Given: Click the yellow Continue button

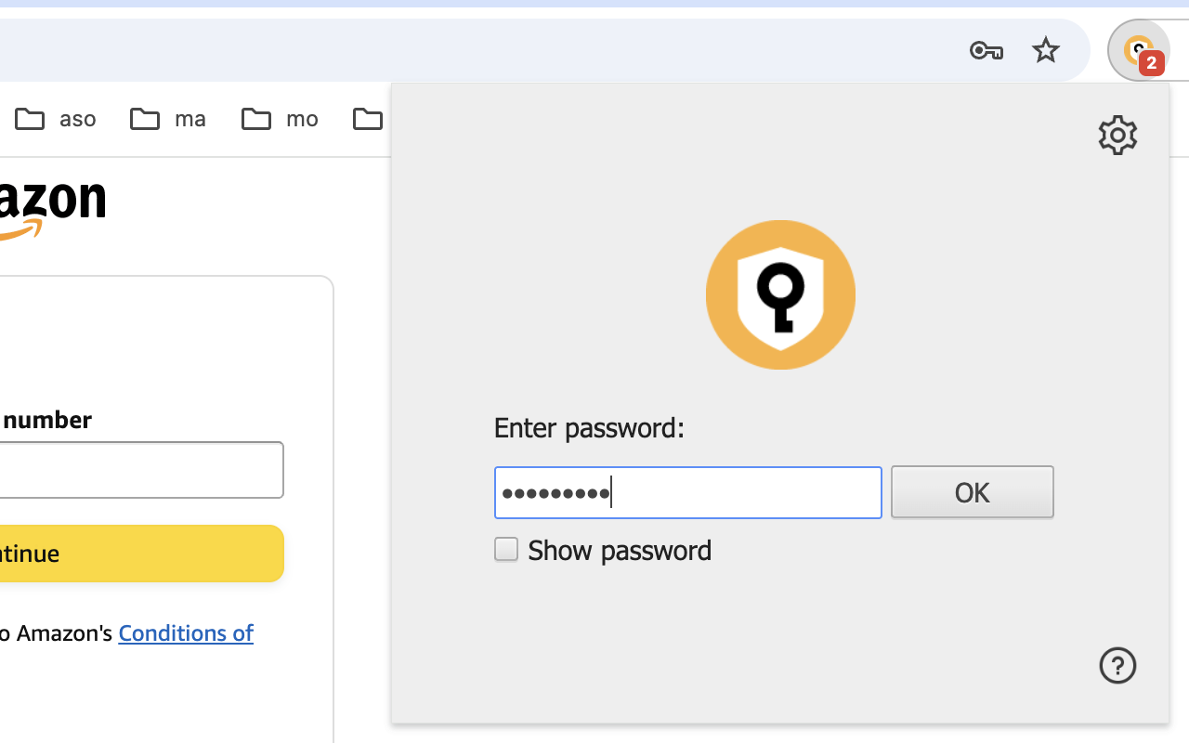Looking at the screenshot, I should coord(93,554).
